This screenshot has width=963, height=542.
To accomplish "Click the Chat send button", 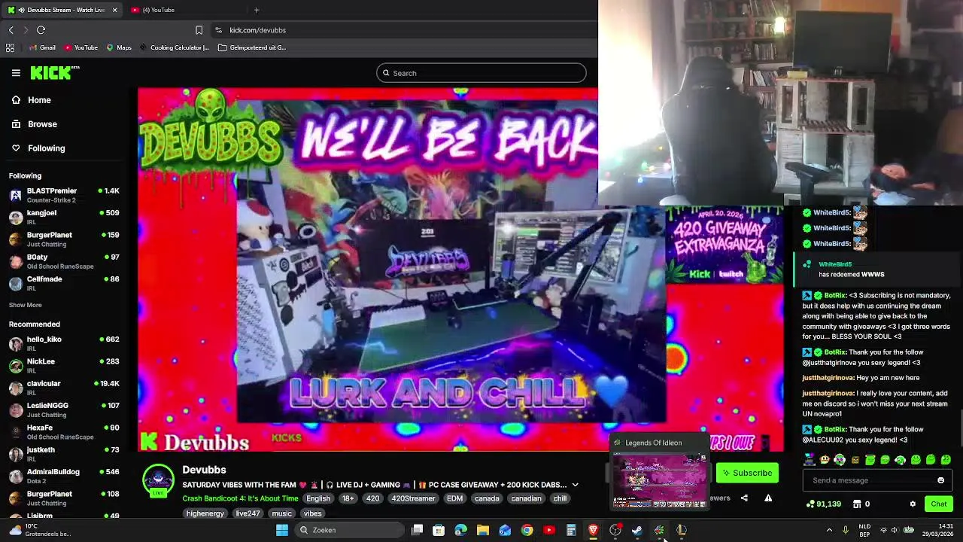I will 938,504.
